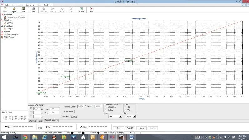Click the second wavelength Coef. input field
Viewport: 249px width, 140px height.
pos(54,112)
